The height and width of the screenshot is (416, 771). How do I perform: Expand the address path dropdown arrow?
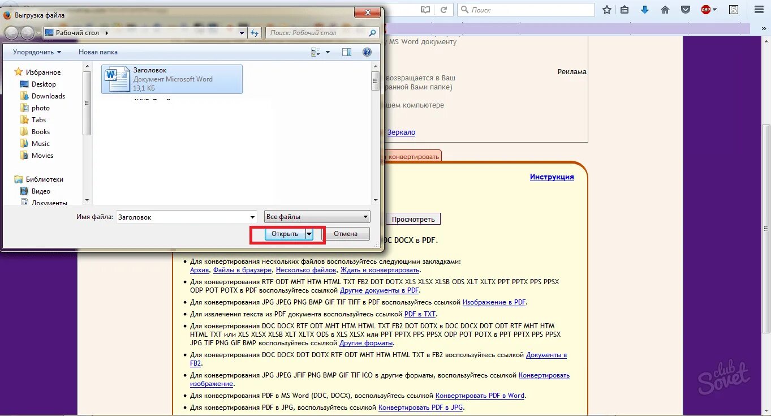(x=242, y=33)
